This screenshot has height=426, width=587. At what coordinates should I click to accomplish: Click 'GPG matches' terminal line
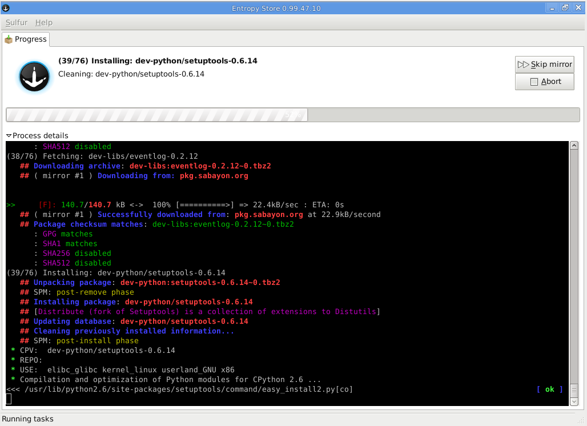pyautogui.click(x=63, y=234)
